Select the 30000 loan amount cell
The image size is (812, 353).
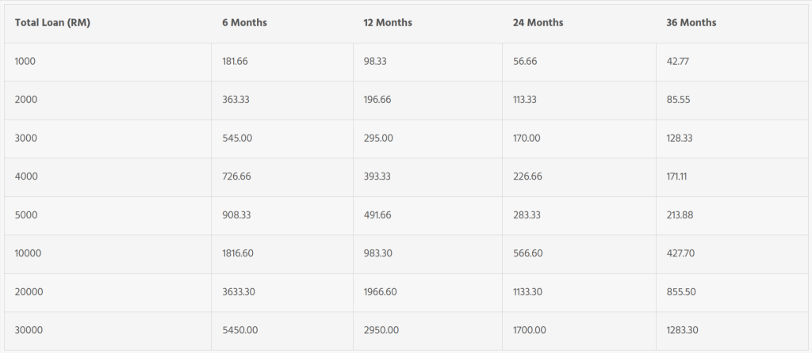pos(29,330)
